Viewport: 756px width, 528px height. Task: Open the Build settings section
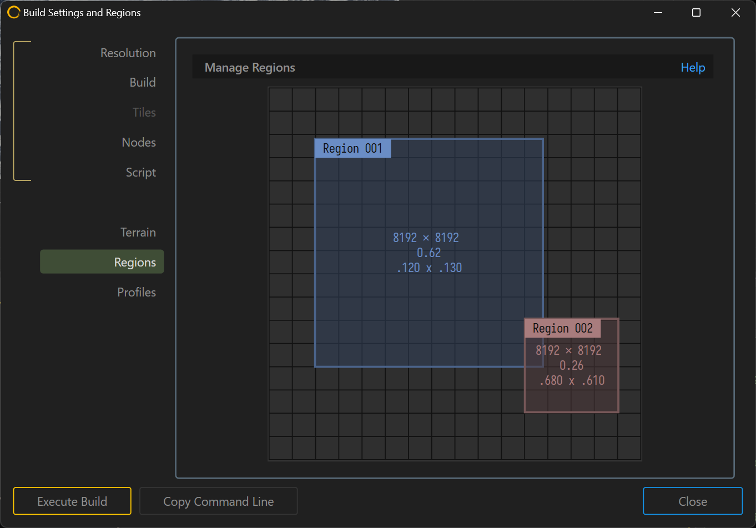[143, 82]
